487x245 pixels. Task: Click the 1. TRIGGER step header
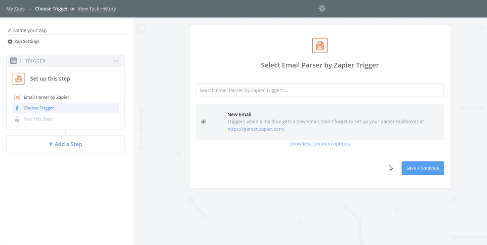[65, 61]
